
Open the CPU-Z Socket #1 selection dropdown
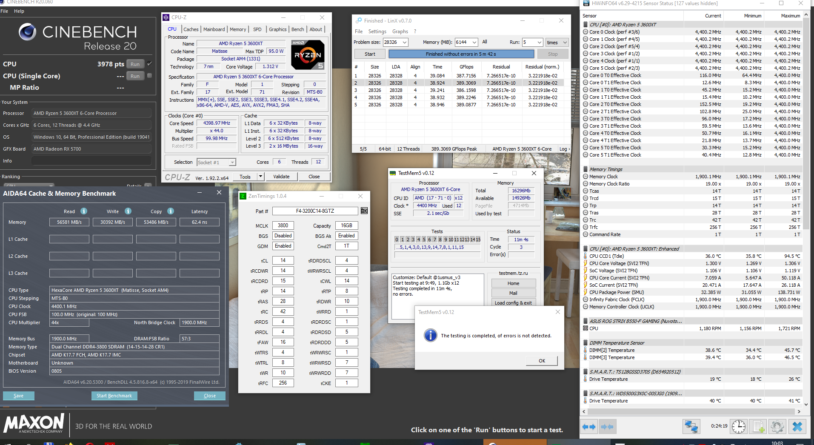216,162
